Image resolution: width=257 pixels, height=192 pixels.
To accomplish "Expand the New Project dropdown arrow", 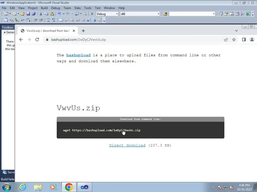I will (x=10, y=14).
